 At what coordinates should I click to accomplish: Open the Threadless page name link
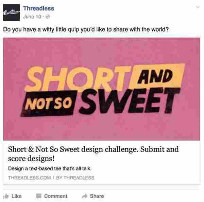[x=39, y=8]
